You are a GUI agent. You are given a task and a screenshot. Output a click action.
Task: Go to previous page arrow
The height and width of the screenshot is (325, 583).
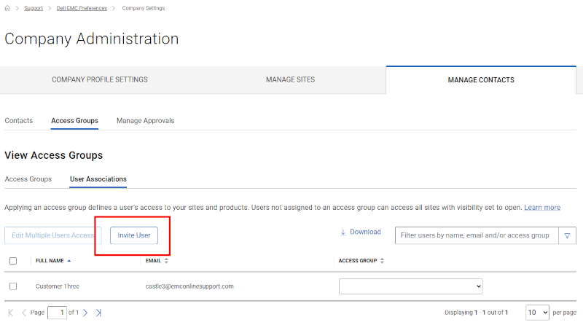(x=23, y=313)
